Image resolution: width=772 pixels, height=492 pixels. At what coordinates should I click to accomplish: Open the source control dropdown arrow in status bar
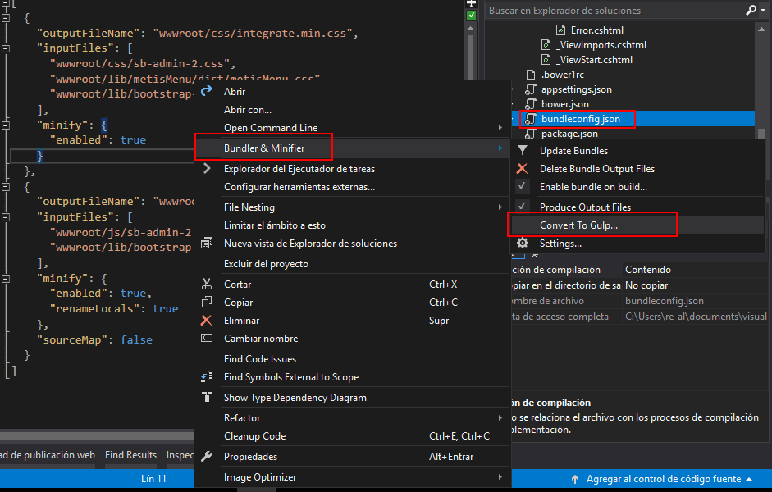(x=749, y=479)
